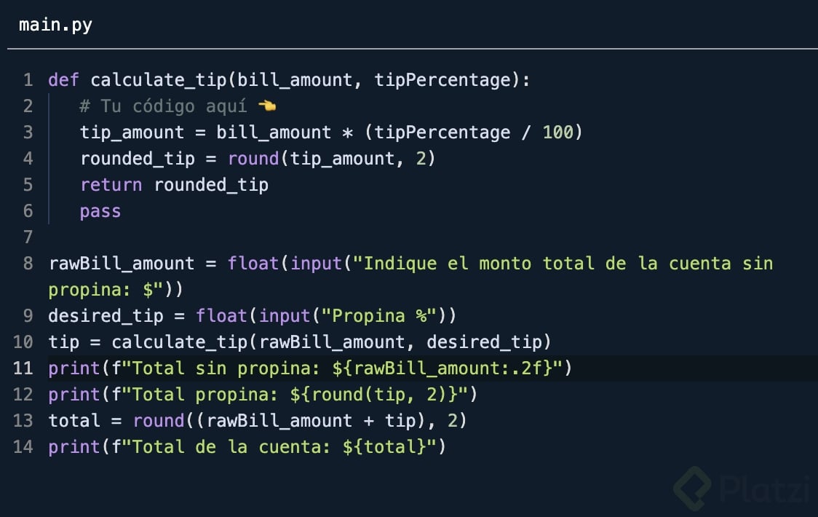This screenshot has height=517, width=818.
Task: Select line number 8 in the gutter
Action: coord(28,264)
